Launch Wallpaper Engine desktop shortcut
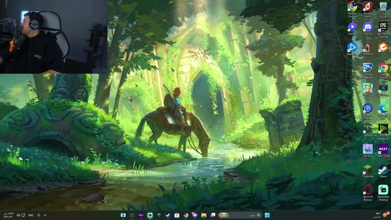The image size is (391, 220). click(x=367, y=112)
